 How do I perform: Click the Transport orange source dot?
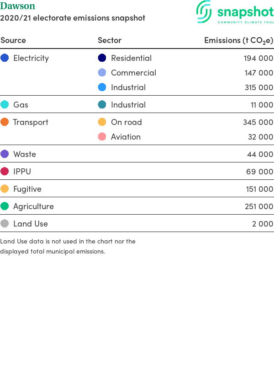[5, 122]
